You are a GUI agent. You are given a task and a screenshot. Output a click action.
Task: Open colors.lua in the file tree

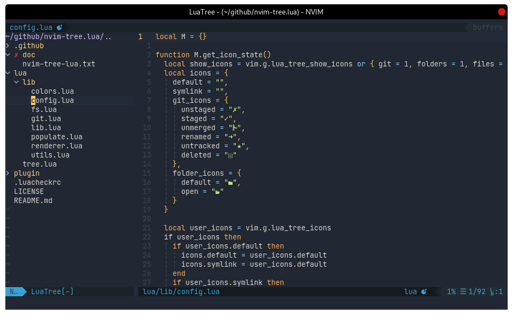(x=52, y=91)
